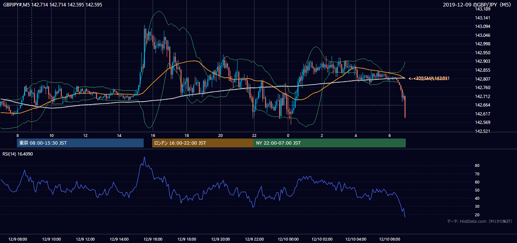Click RSI scale level 30
517x243 pixels.
click(x=477, y=207)
